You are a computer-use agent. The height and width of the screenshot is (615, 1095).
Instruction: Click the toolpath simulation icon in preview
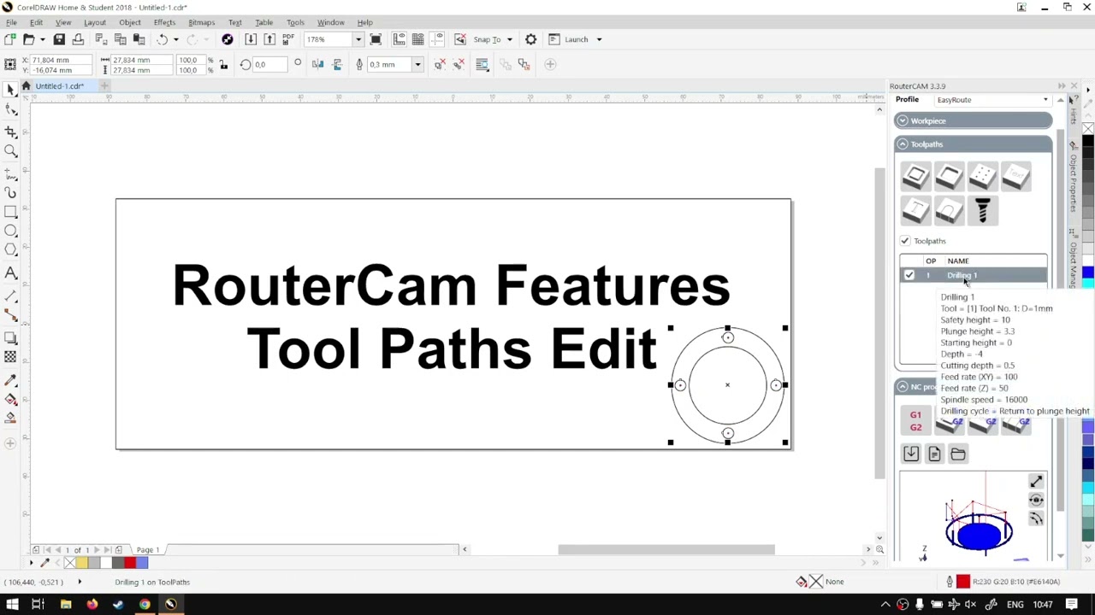1036,519
